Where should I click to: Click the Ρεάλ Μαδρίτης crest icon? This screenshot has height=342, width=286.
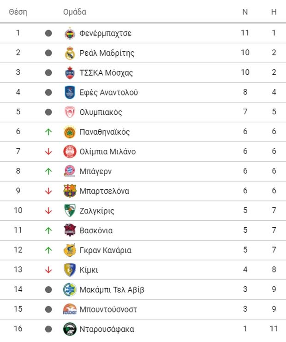click(69, 53)
